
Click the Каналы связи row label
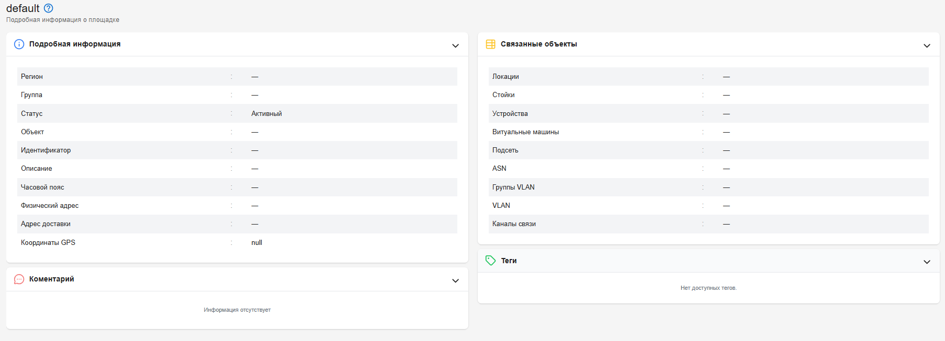point(514,224)
